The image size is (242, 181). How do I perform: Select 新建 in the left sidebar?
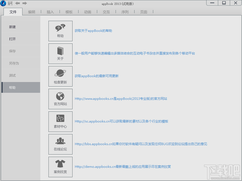pyautogui.click(x=12, y=27)
